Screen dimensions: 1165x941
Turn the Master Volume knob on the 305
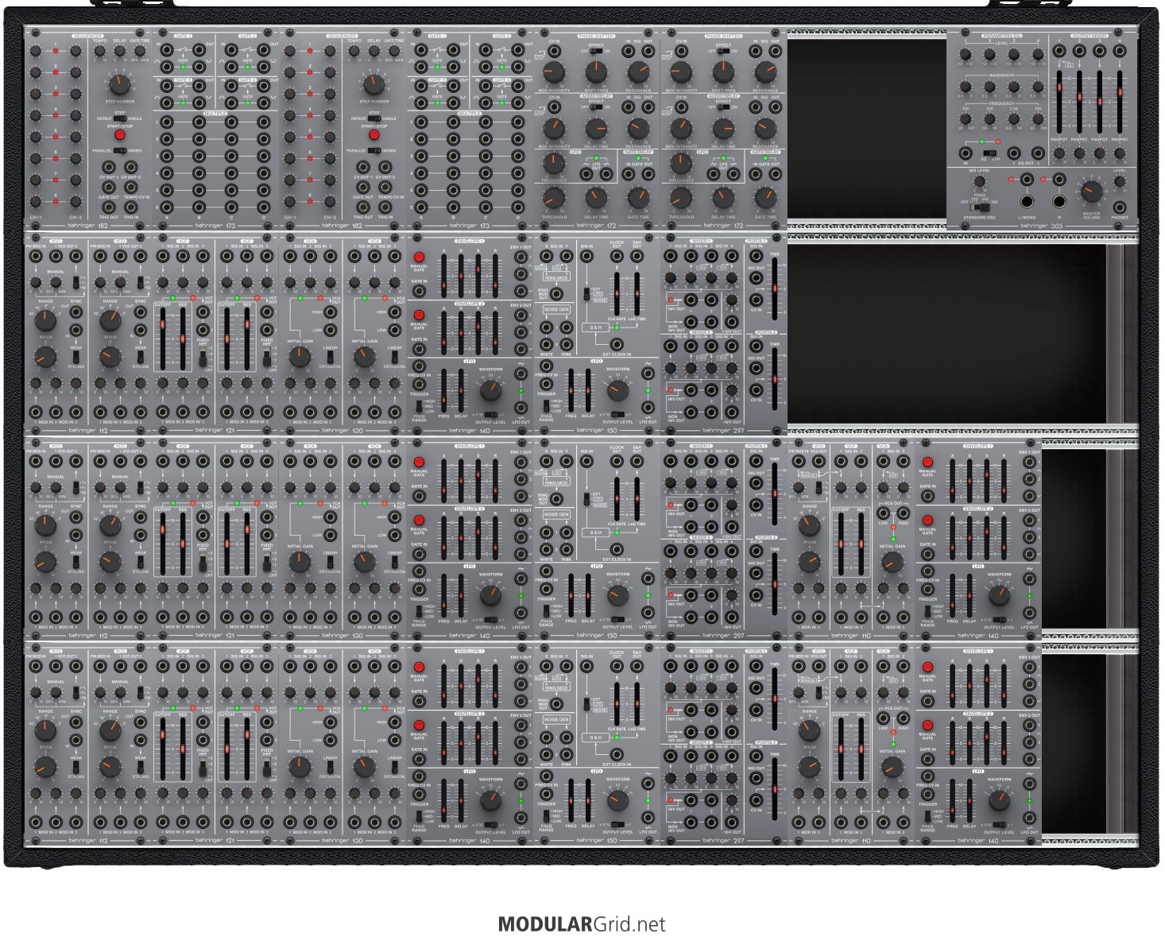tap(1093, 191)
